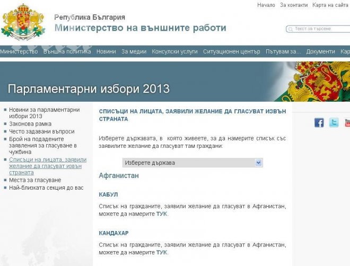Click the 'Парламентарни избори 2013' banner heading
Viewport: 350px width, 266px height.
89,88
